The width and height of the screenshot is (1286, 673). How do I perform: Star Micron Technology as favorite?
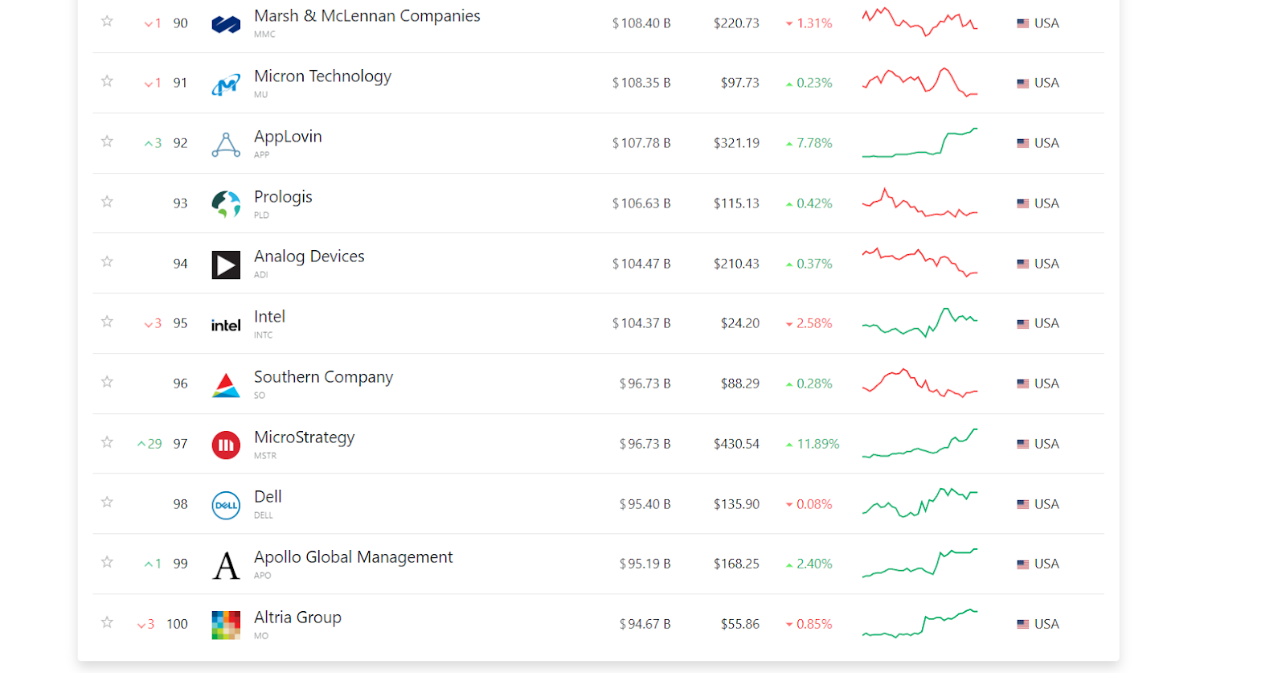coord(107,80)
